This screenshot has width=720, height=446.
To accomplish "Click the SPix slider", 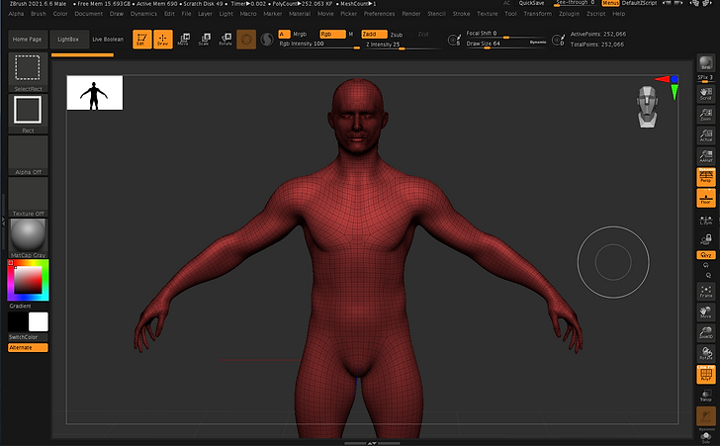I will (x=706, y=78).
